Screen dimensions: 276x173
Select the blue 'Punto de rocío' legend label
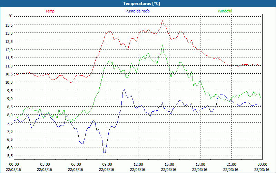coord(137,11)
